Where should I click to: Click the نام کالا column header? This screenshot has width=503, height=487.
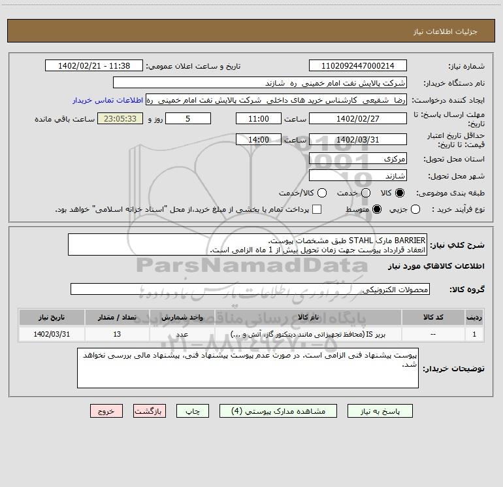point(308,317)
